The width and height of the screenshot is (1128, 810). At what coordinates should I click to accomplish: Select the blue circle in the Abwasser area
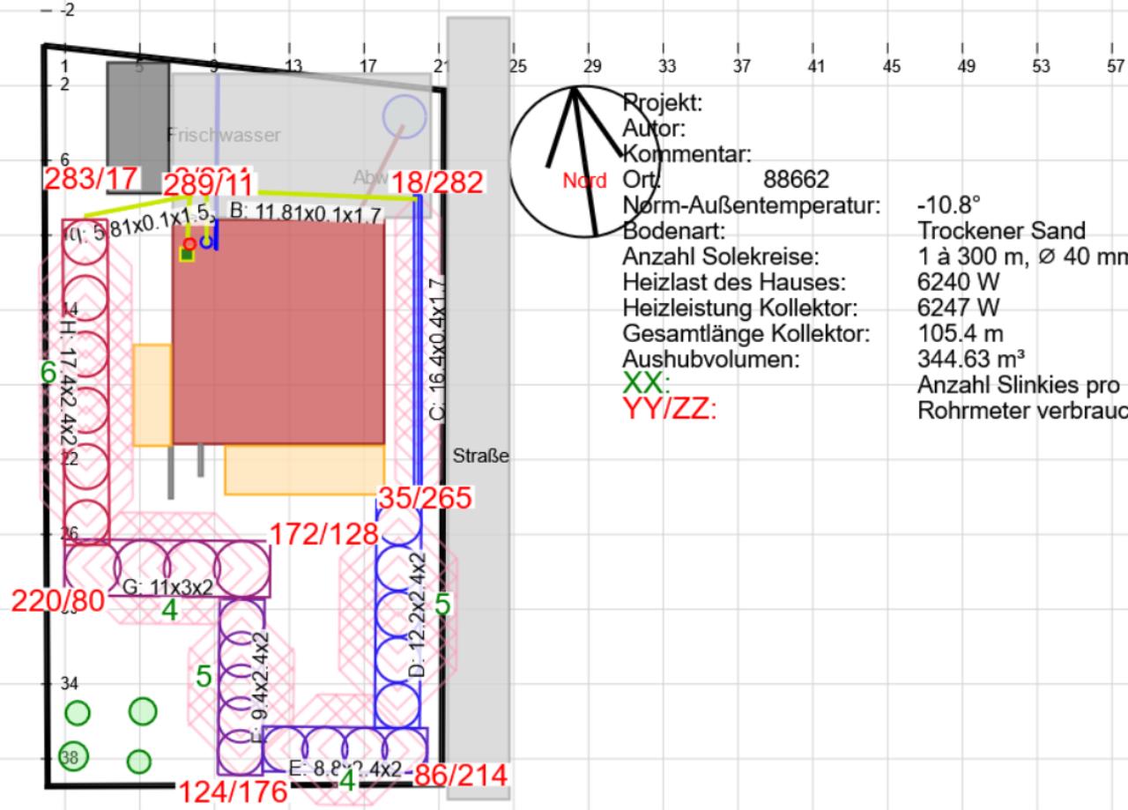tap(404, 115)
